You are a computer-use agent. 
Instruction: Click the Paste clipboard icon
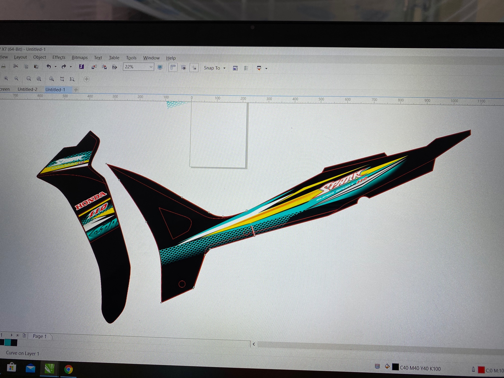click(36, 66)
